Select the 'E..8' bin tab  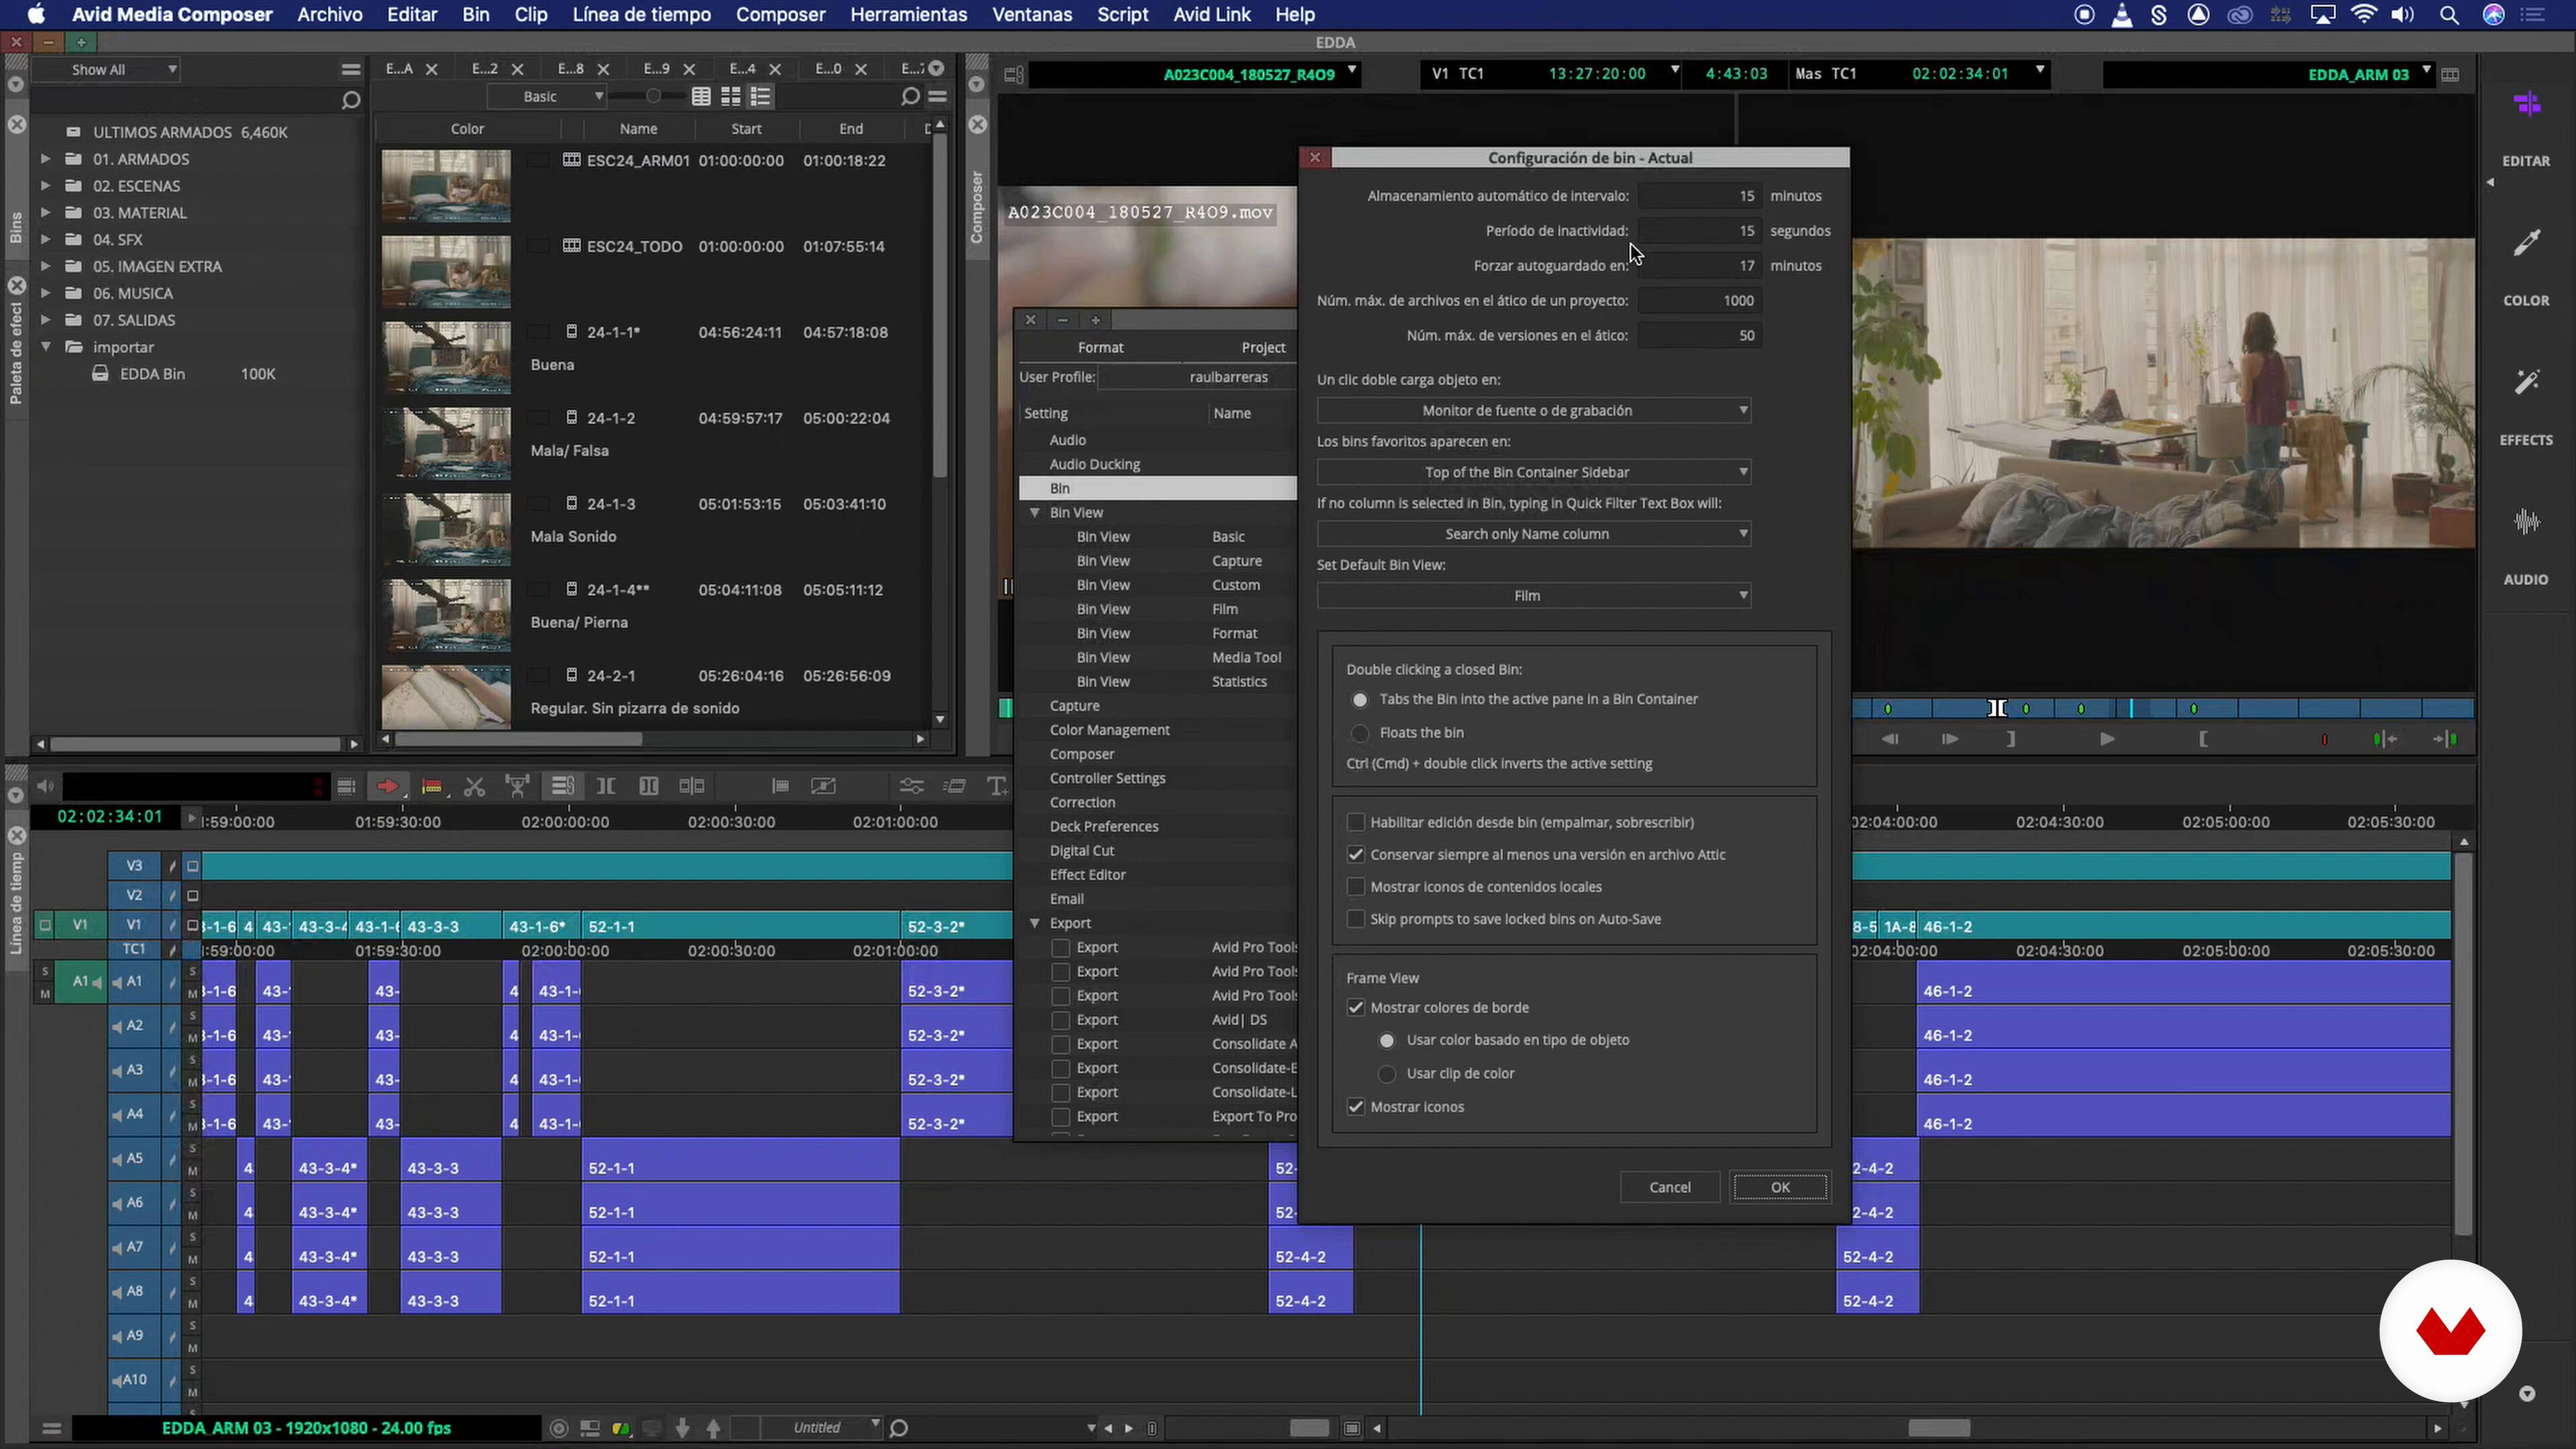click(570, 69)
